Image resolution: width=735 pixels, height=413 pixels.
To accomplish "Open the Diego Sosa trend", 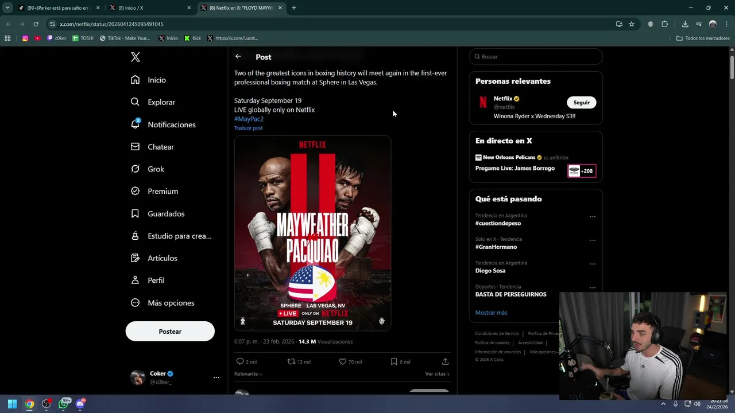I will pyautogui.click(x=490, y=271).
